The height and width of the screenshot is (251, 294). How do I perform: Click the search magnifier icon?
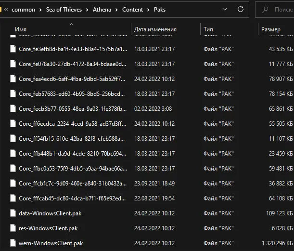coord(265,9)
